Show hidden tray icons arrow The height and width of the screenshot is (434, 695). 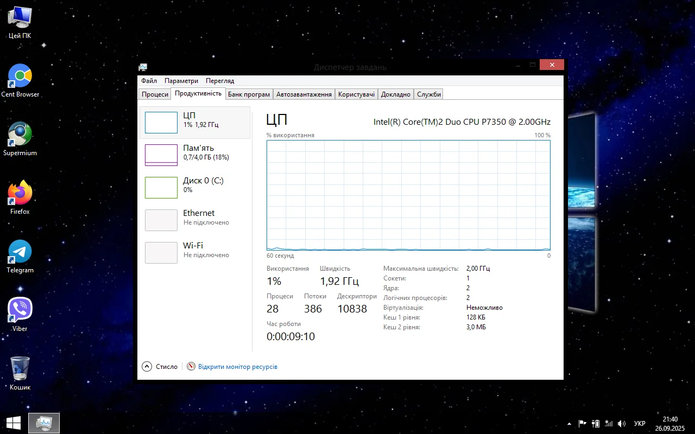click(569, 424)
